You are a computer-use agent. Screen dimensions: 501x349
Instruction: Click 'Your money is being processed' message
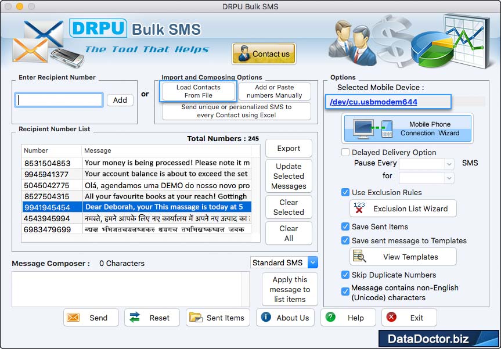tap(167, 163)
